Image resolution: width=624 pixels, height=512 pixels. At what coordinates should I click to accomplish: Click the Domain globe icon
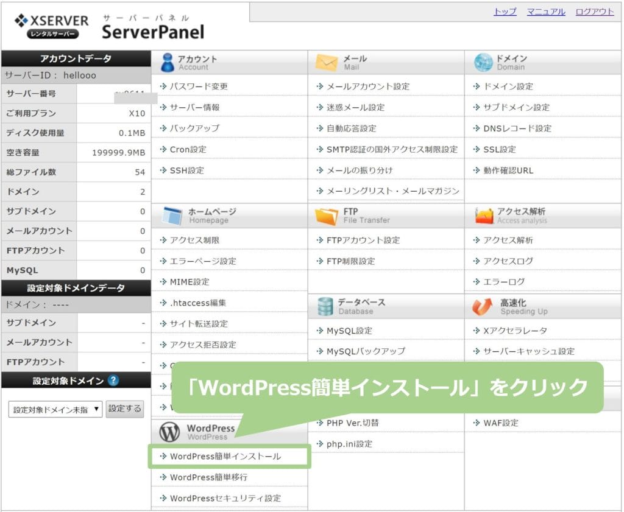483,62
